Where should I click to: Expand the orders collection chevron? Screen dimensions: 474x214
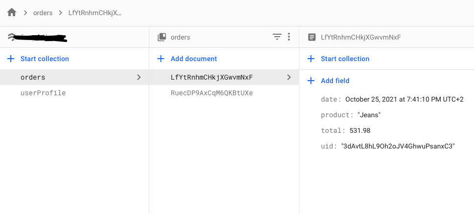pos(139,77)
